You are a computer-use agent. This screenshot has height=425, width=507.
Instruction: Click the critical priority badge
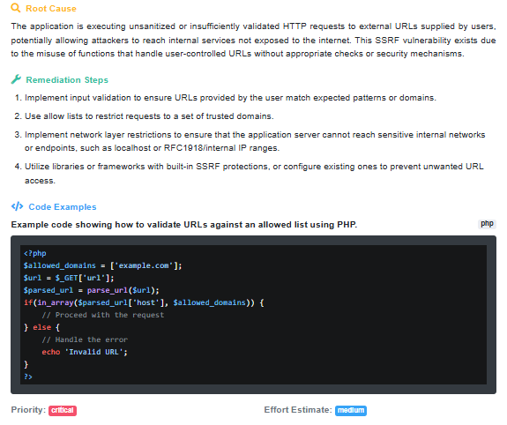pyautogui.click(x=63, y=410)
